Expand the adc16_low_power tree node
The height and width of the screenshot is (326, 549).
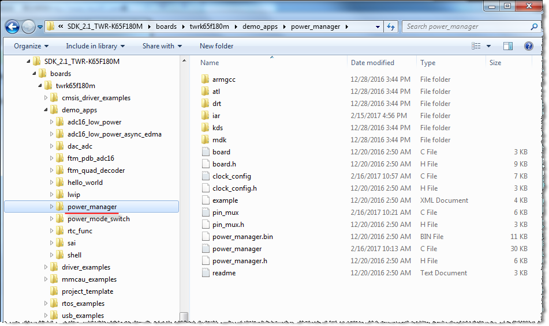tap(51, 122)
